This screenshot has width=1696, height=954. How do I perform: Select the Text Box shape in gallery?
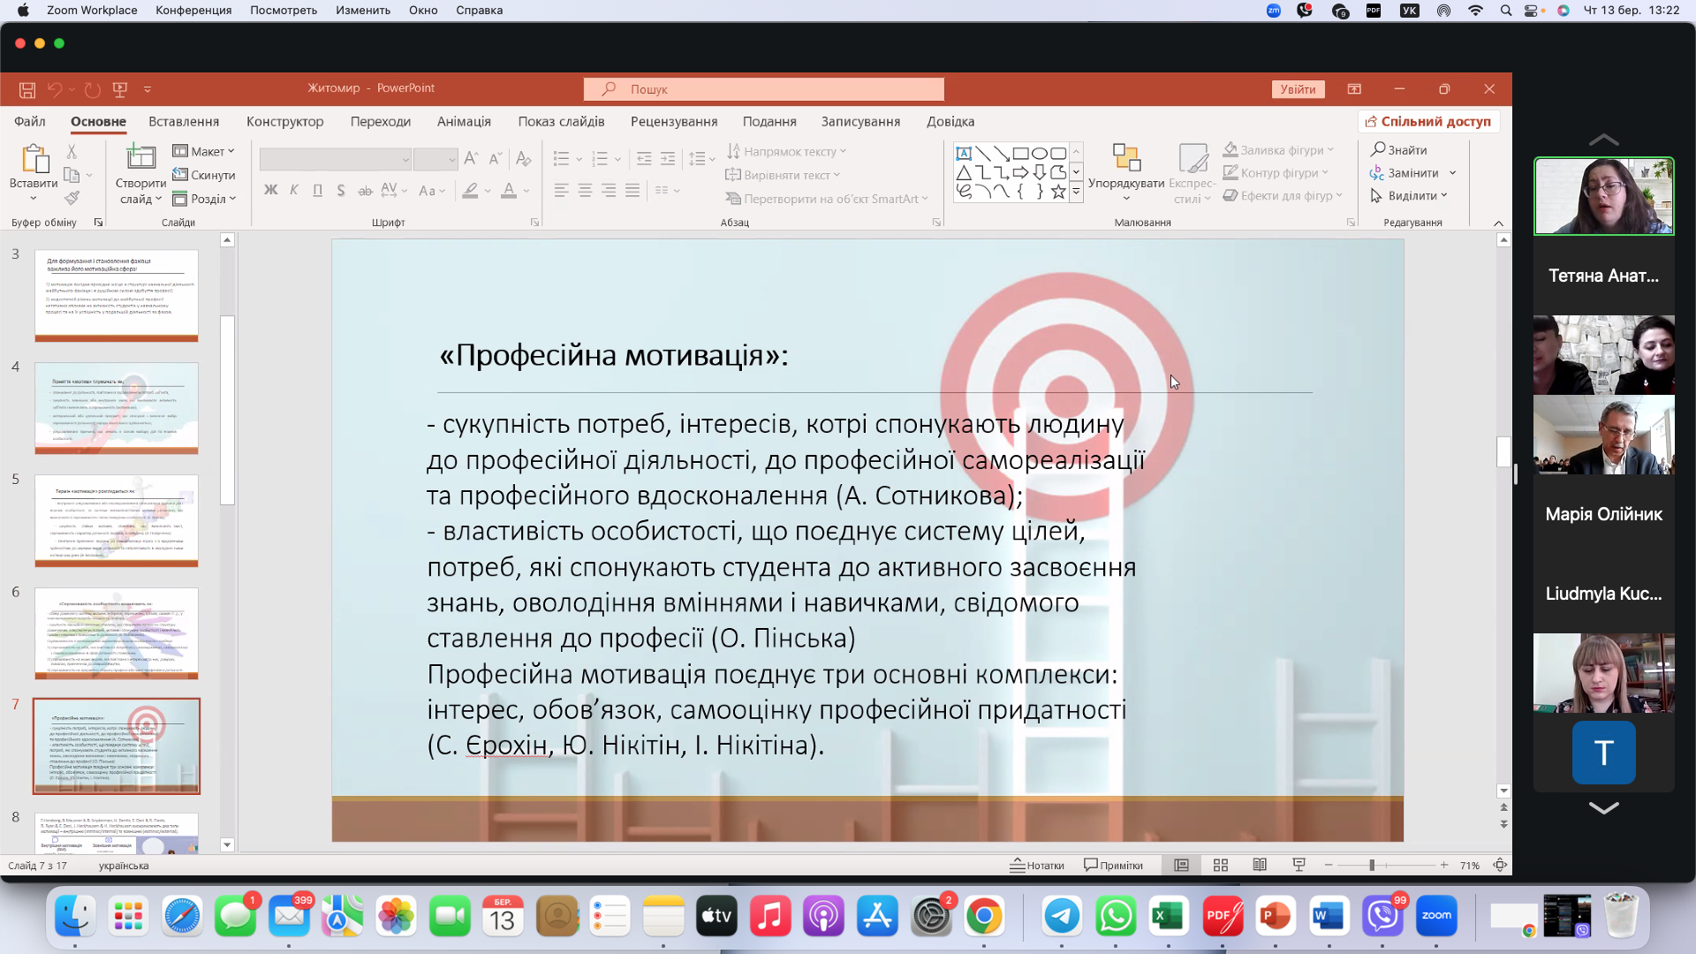(x=964, y=153)
